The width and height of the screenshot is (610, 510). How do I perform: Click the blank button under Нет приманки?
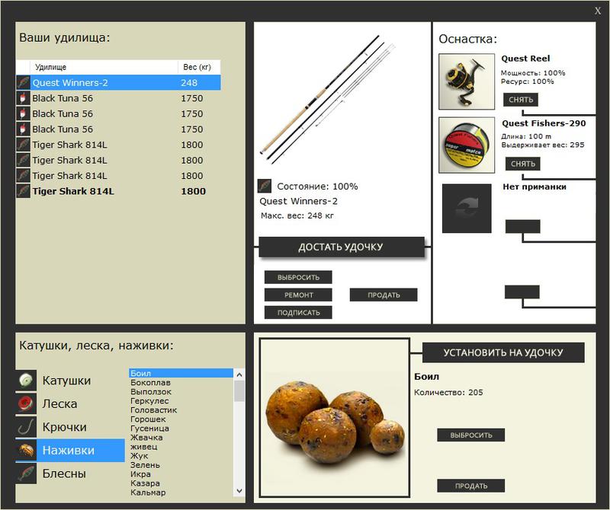523,226
